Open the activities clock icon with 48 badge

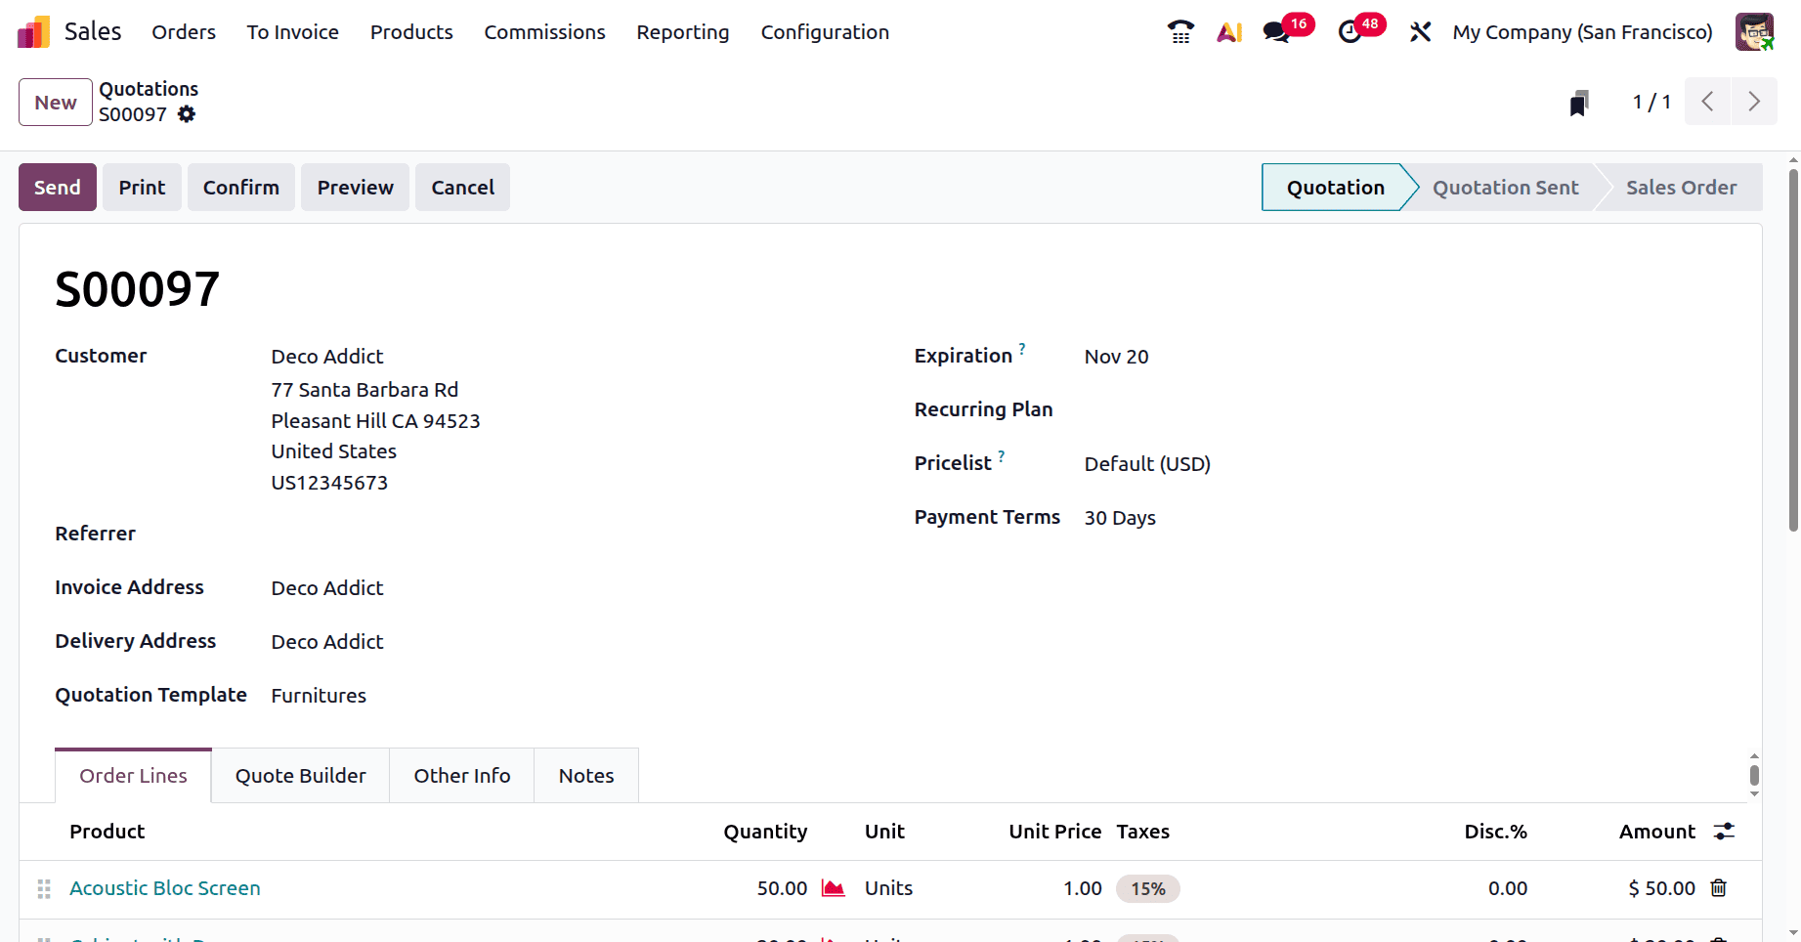[1350, 32]
